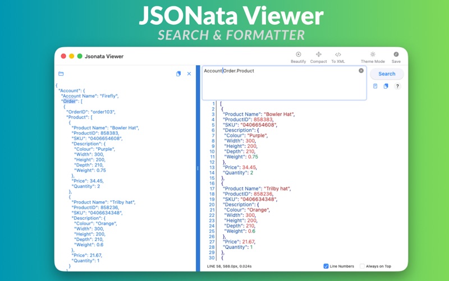Convert output with To XML icon

[338, 54]
